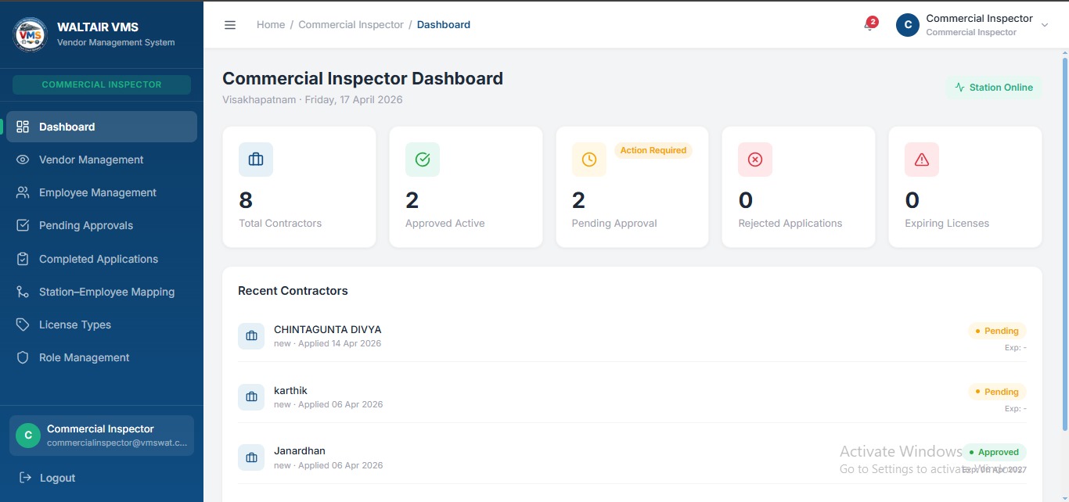Click the Expiring Licenses warning triangle icon
Screen dimensions: 1069x502
(922, 160)
